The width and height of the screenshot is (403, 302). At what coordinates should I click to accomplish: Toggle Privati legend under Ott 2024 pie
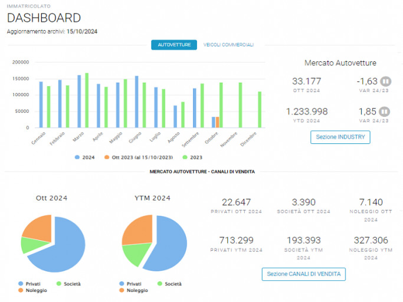[30, 284]
